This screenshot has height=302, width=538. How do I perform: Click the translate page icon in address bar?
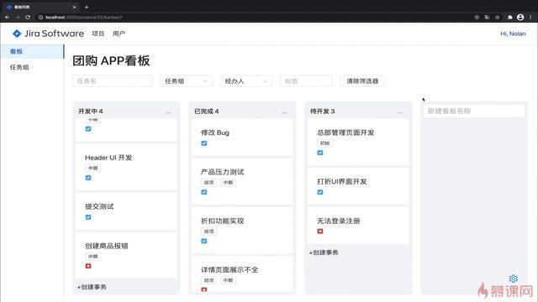pos(487,17)
